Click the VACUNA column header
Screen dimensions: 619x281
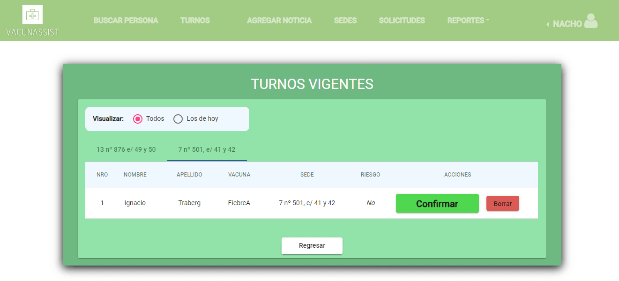(239, 175)
